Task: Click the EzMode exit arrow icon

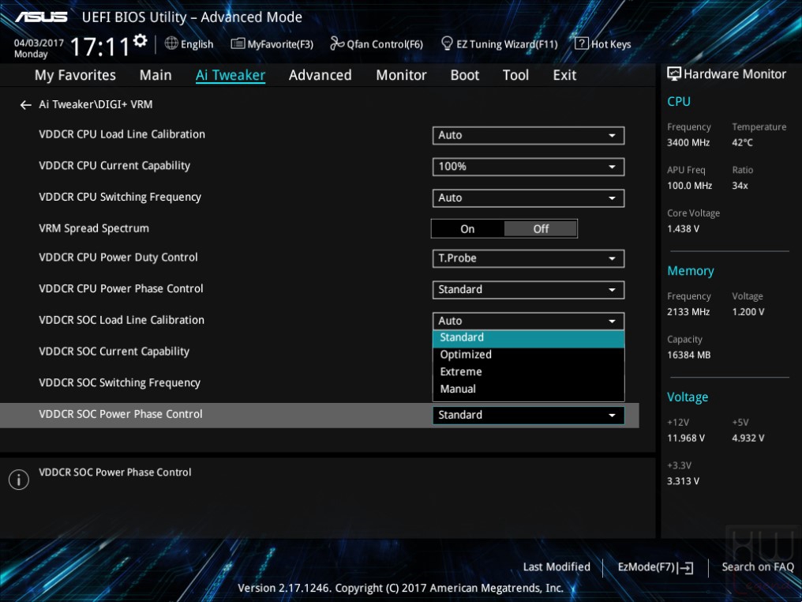Action: coord(686,568)
